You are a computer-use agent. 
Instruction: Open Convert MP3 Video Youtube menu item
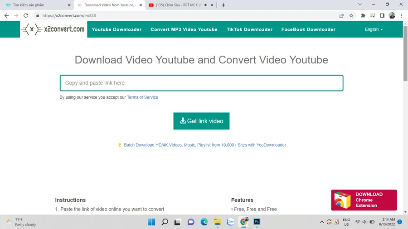(x=184, y=29)
